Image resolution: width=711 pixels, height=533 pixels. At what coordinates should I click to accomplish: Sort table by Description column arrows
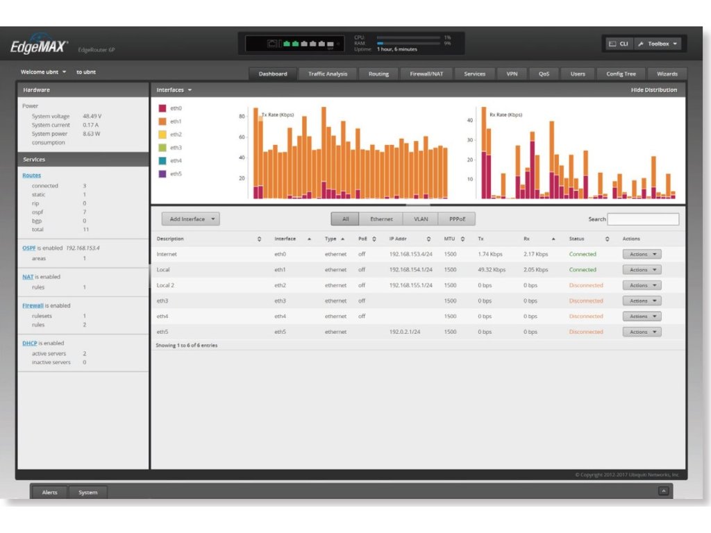[x=259, y=239]
